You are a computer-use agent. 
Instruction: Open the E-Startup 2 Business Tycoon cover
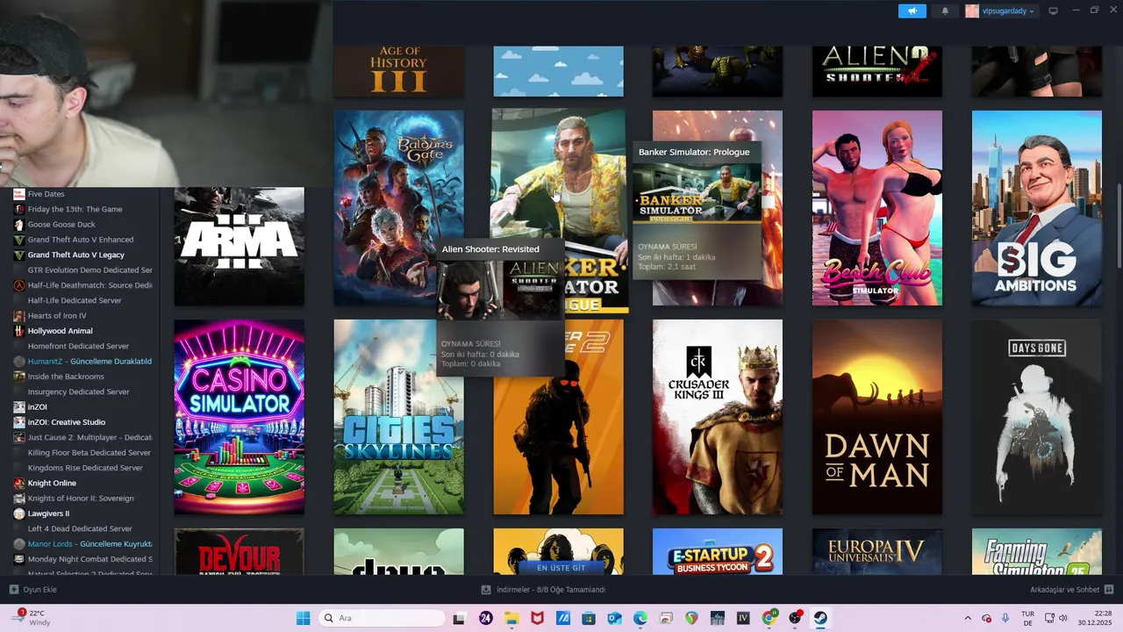[x=718, y=552]
